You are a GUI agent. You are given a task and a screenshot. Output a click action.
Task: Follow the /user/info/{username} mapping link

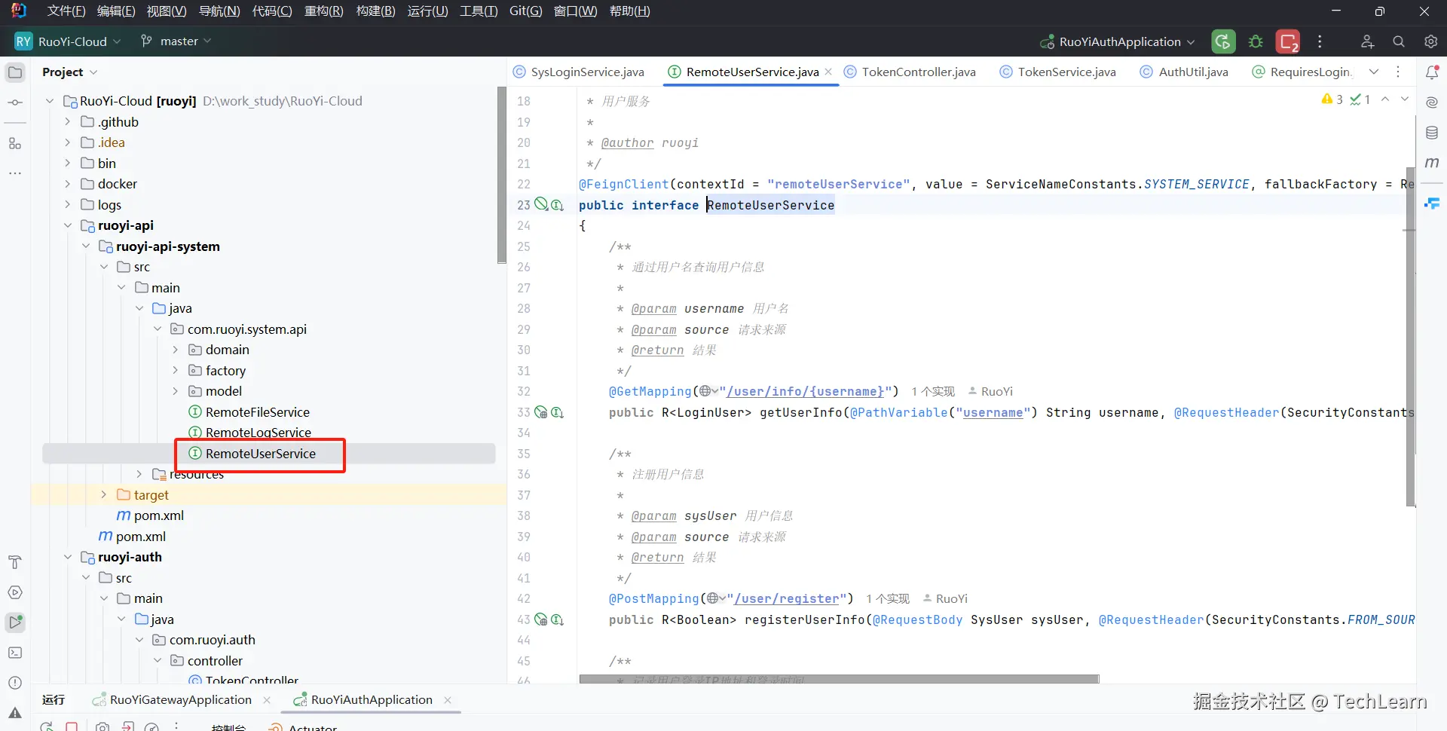(x=805, y=392)
